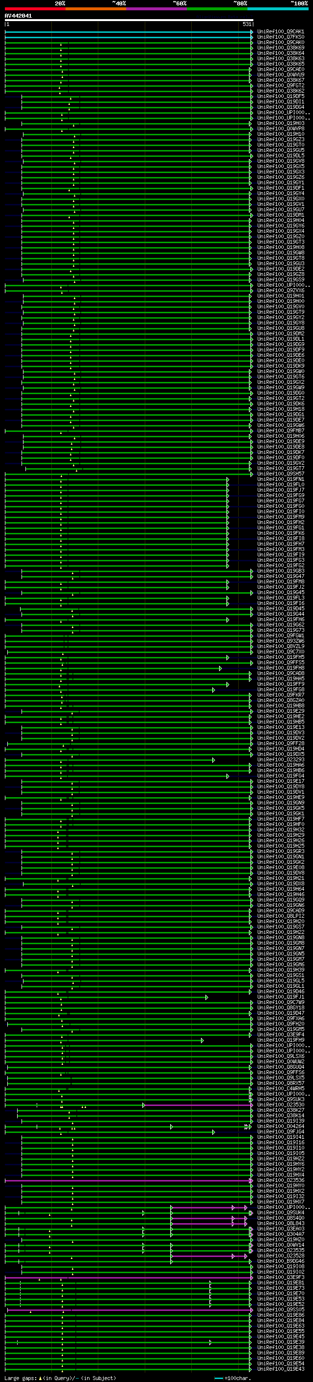
Task: Select hit label UniRef100_Q19FL3
Action: click(x=281, y=598)
